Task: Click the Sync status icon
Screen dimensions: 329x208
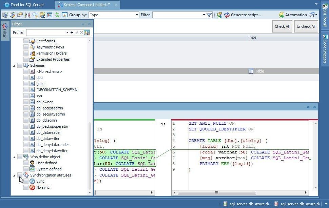Action: [x=32, y=181]
